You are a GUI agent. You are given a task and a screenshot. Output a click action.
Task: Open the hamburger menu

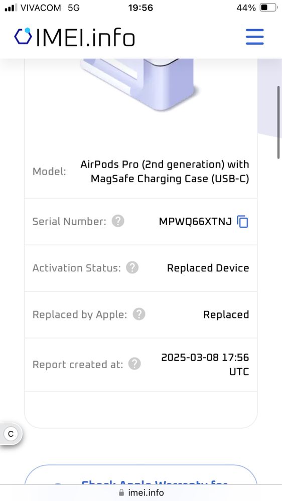(255, 37)
